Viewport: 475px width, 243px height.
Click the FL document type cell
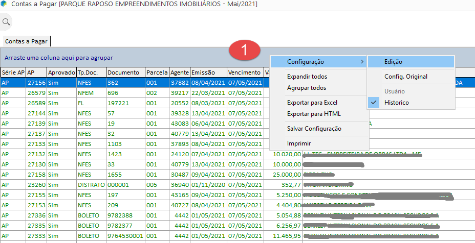pos(92,103)
